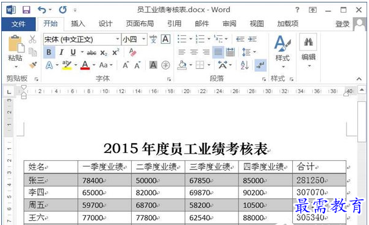Image resolution: width=369 pixels, height=225 pixels.
Task: Switch to the 引用 References tab
Action: click(x=174, y=24)
